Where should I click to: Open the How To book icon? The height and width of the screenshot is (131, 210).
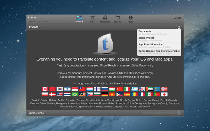[x=118, y=18]
